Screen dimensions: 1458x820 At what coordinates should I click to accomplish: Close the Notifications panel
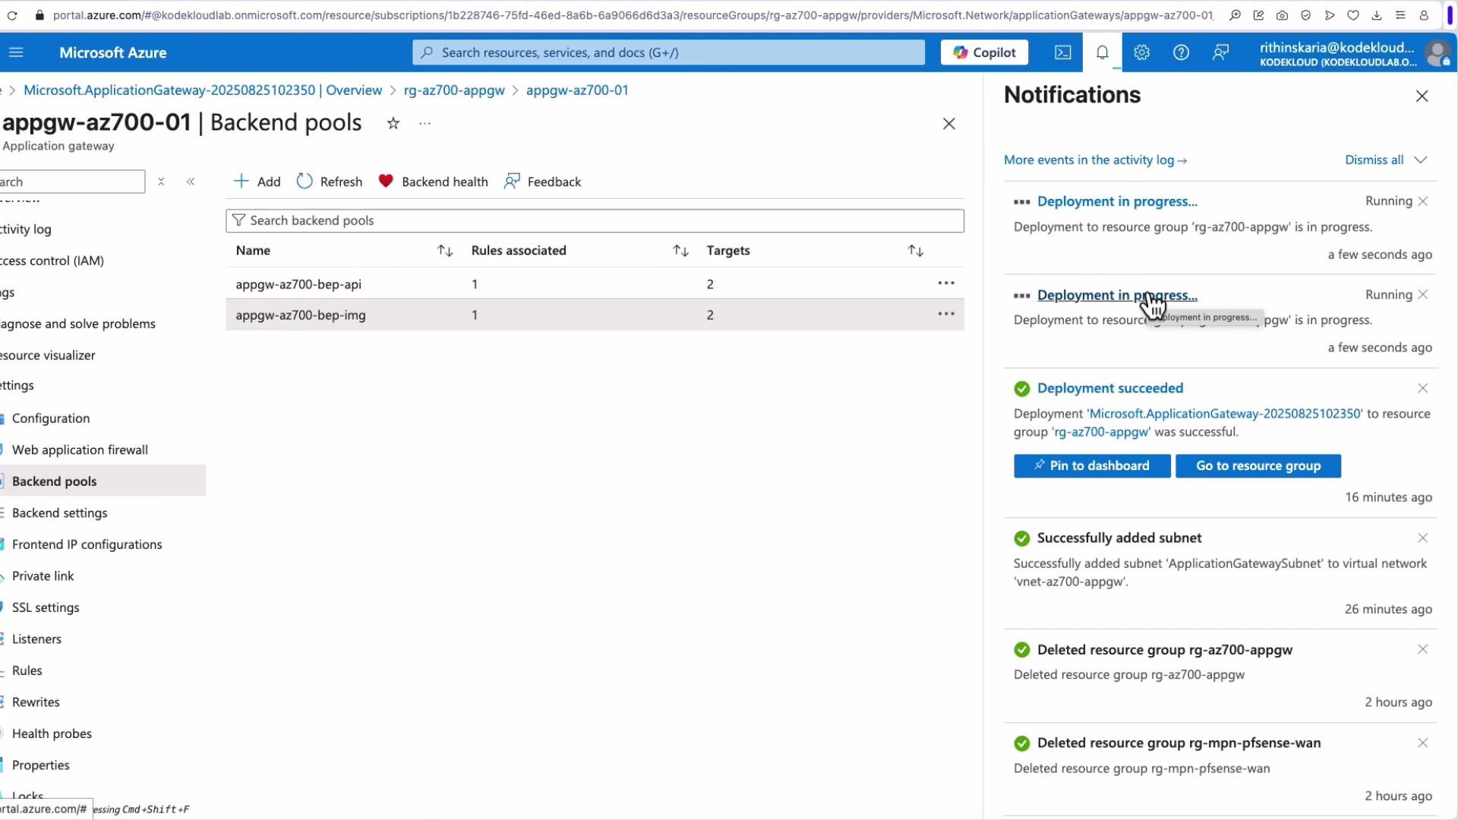[x=1422, y=96]
